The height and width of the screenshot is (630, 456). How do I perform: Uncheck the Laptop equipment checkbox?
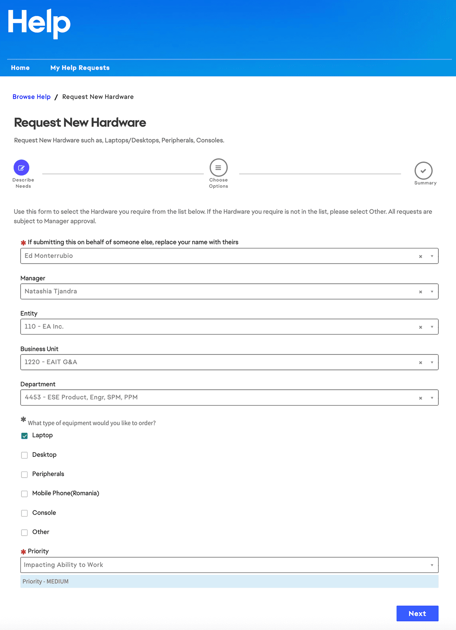24,436
